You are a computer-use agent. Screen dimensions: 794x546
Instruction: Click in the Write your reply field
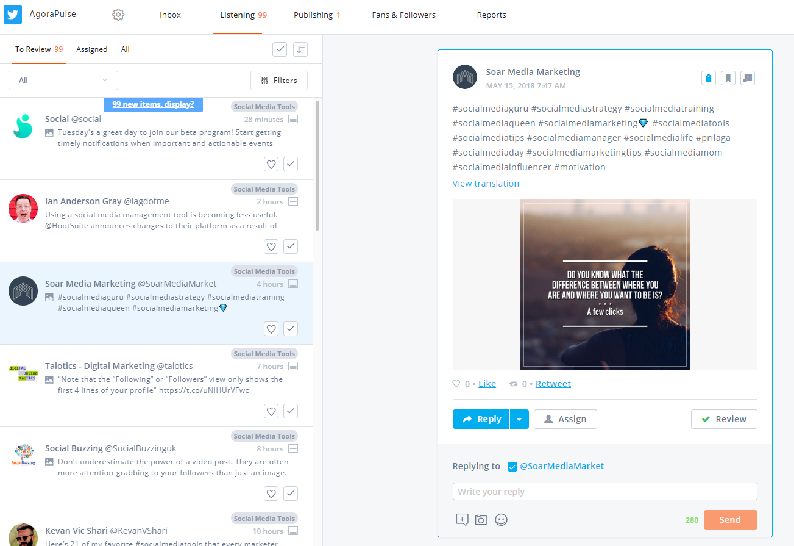tap(605, 492)
